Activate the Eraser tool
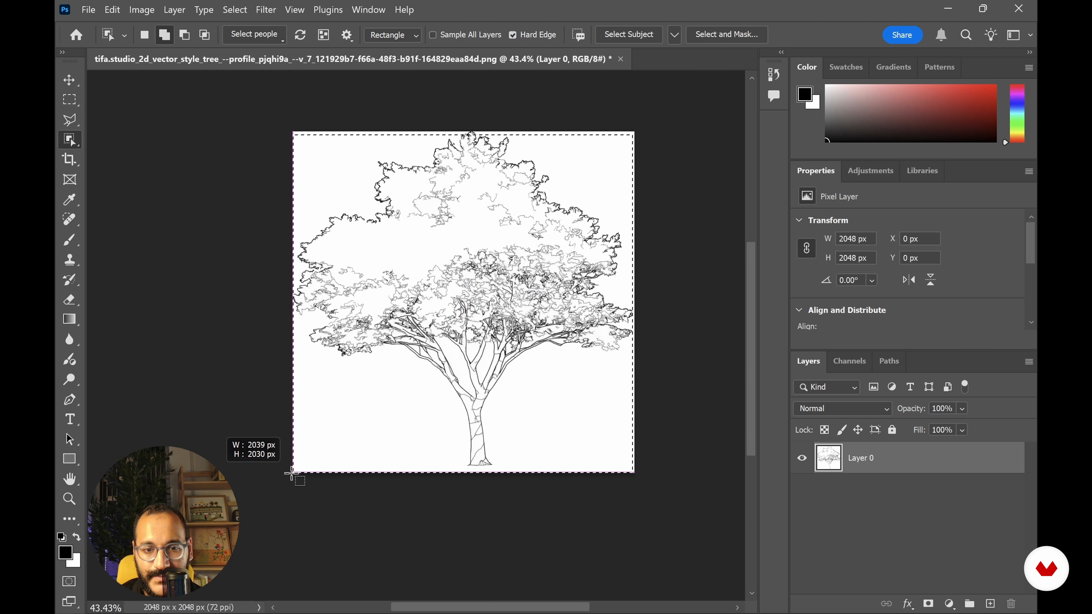This screenshot has width=1092, height=614. coord(69,300)
